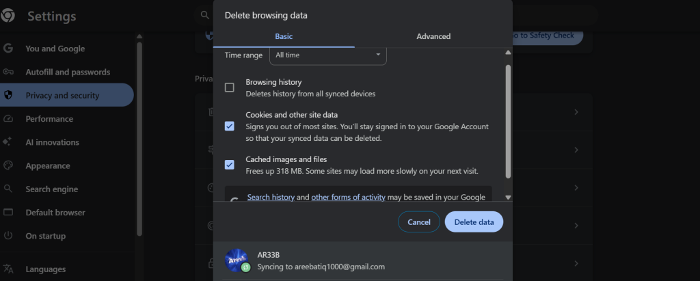
Task: Click the AI innovations sparkle icon
Action: pyautogui.click(x=8, y=142)
